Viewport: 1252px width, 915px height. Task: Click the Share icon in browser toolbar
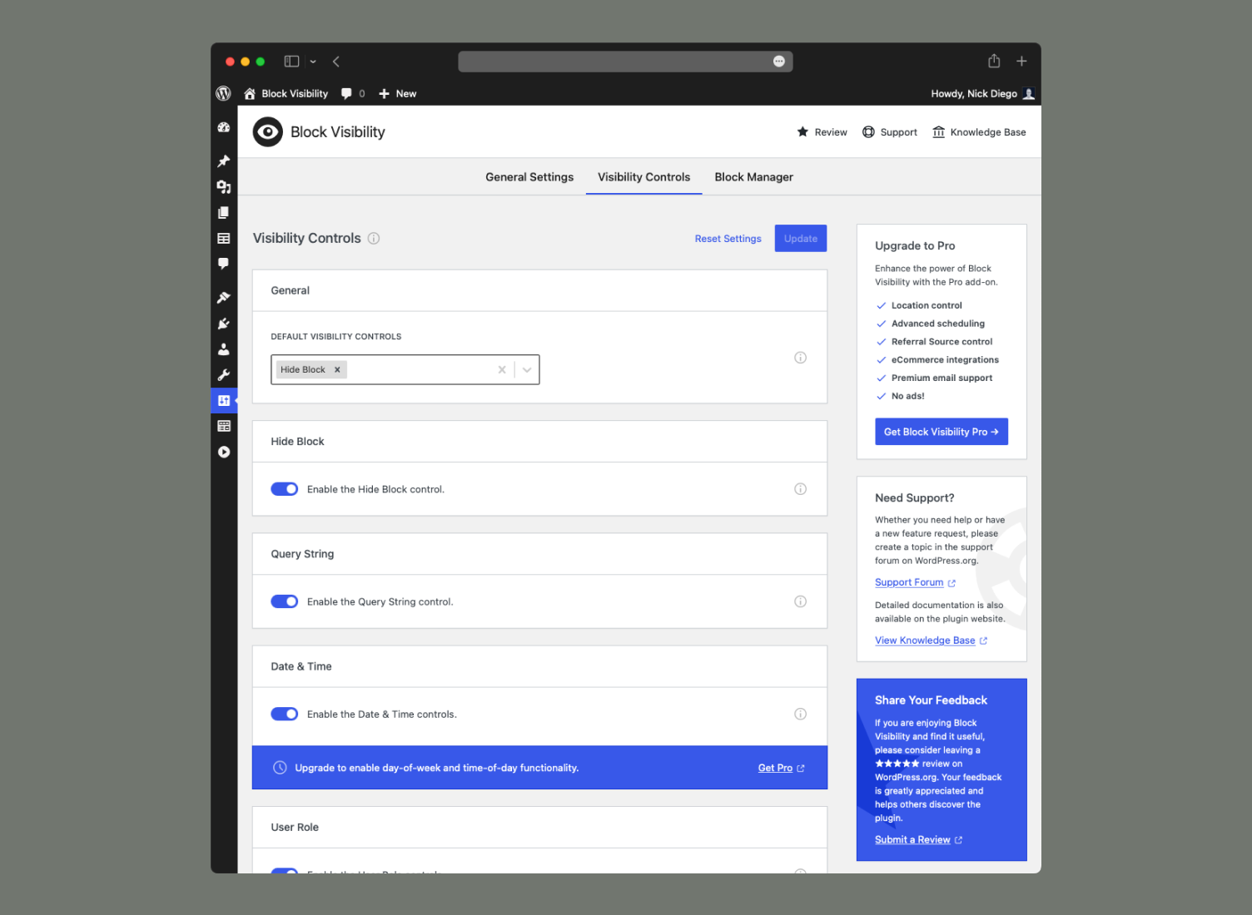(994, 61)
